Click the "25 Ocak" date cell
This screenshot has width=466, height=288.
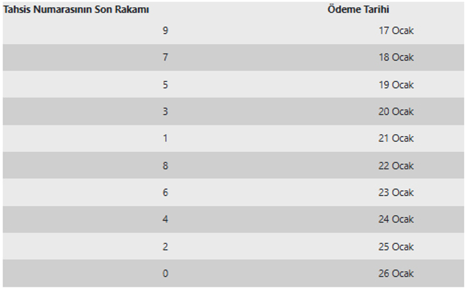[396, 247]
